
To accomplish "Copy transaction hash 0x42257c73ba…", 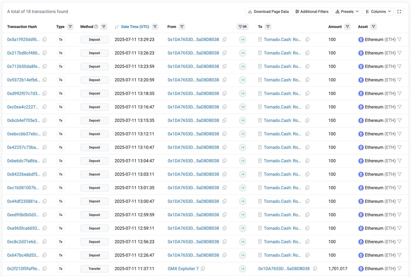I will click(x=45, y=147).
